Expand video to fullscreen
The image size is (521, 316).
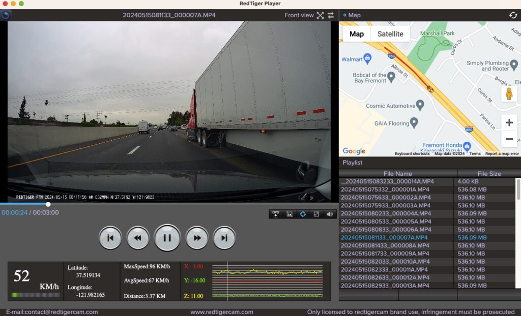[x=320, y=15]
